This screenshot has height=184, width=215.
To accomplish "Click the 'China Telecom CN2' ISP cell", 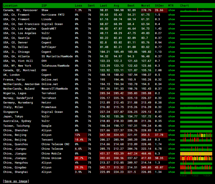I will click(55, 144).
